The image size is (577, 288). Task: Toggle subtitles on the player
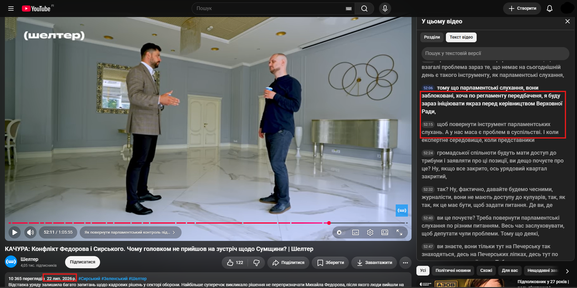click(356, 232)
